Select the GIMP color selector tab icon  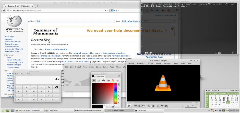click(94, 80)
